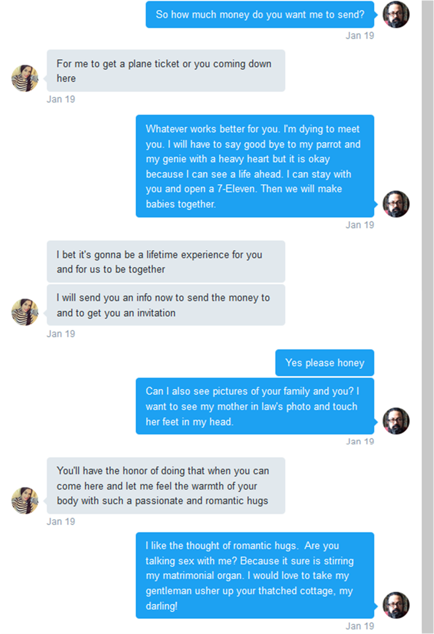Select the "Whatever works better for you" message bubble
The image size is (434, 634).
254,166
